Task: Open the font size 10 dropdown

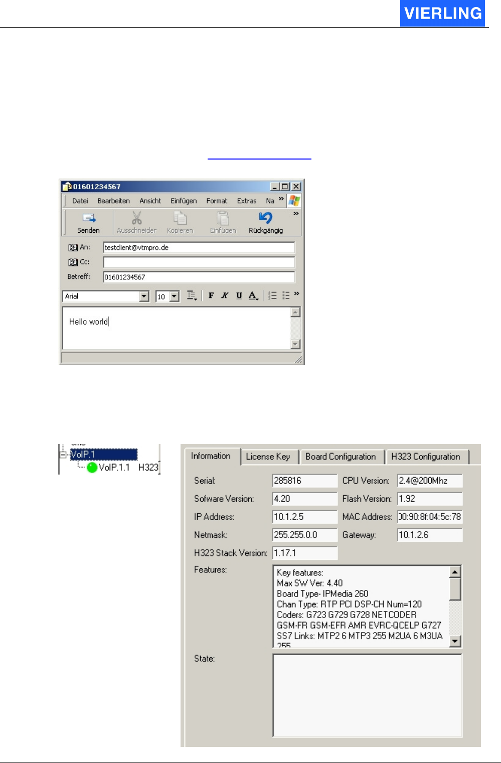Action: coord(175,296)
